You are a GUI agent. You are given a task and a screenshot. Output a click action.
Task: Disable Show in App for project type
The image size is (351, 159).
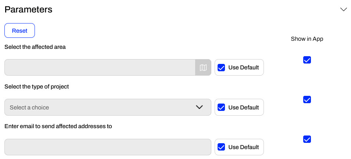(307, 100)
